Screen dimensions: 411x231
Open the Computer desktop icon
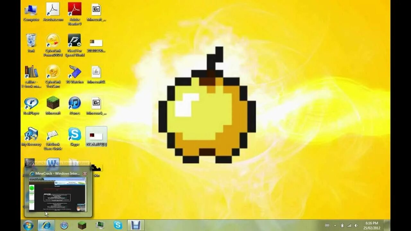click(x=31, y=13)
